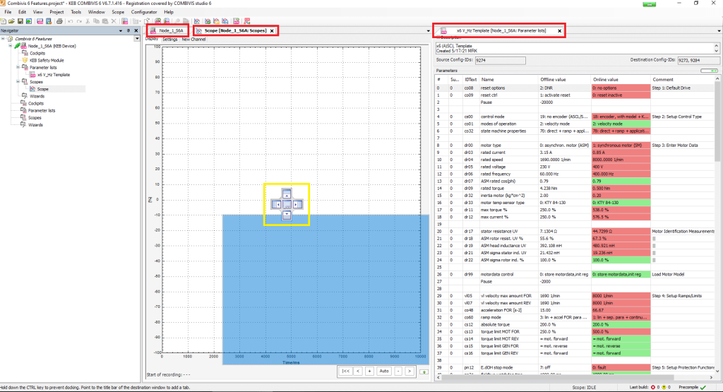
Task: Click the parameter table vertical scrollbar
Action: 717,225
